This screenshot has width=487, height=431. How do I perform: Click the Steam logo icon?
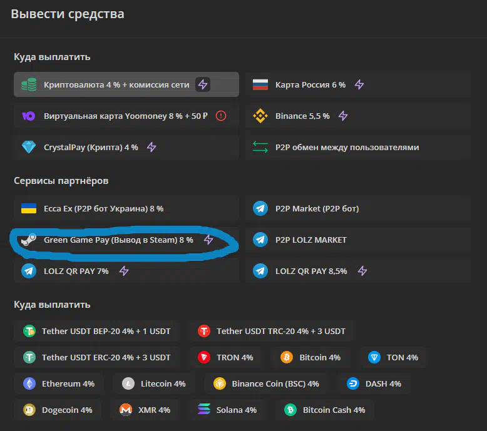(x=29, y=240)
